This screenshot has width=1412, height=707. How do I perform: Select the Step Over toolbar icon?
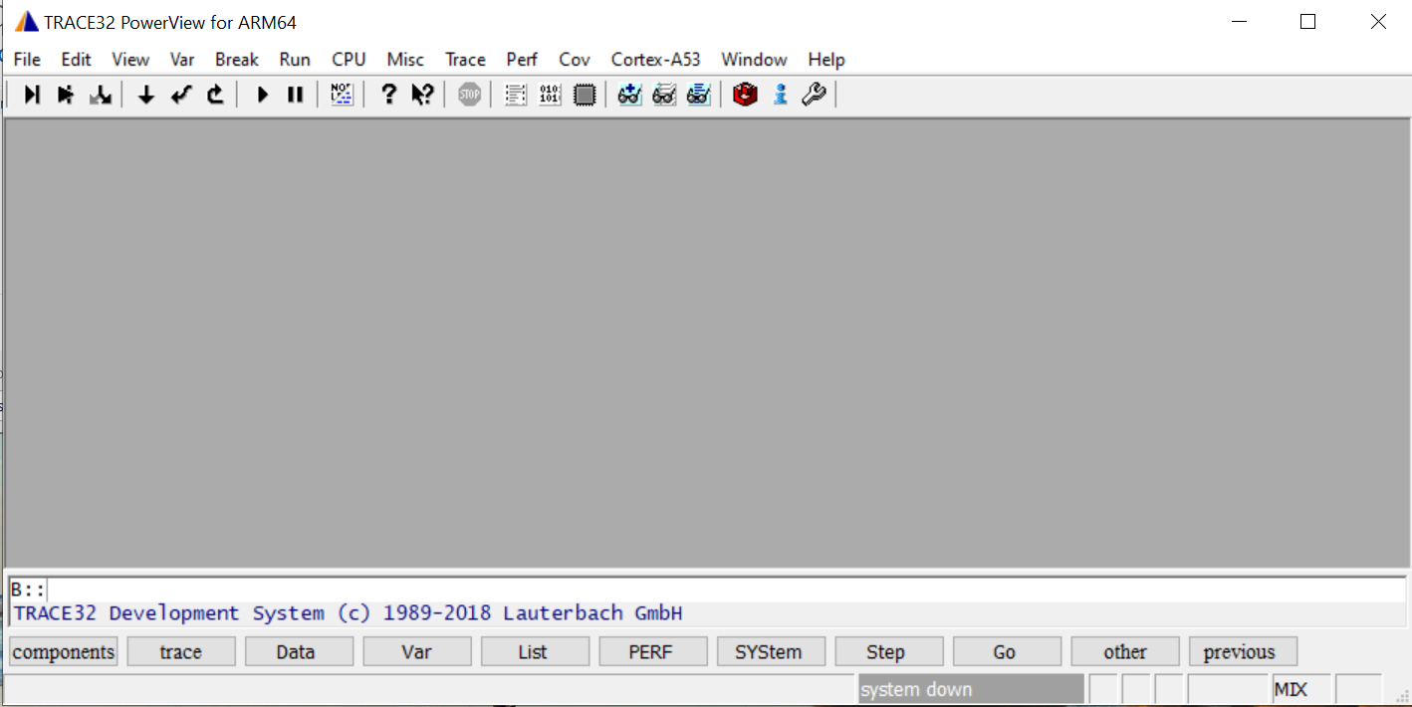65,94
